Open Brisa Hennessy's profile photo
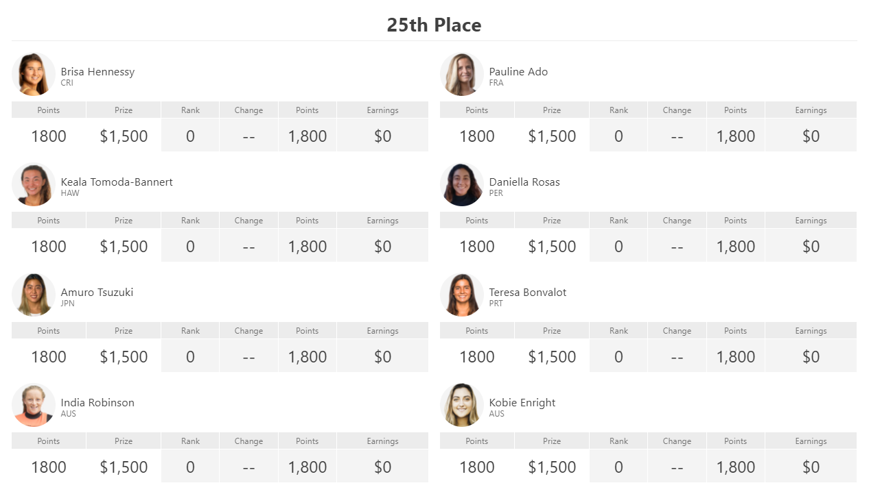This screenshot has width=869, height=494. [34, 74]
